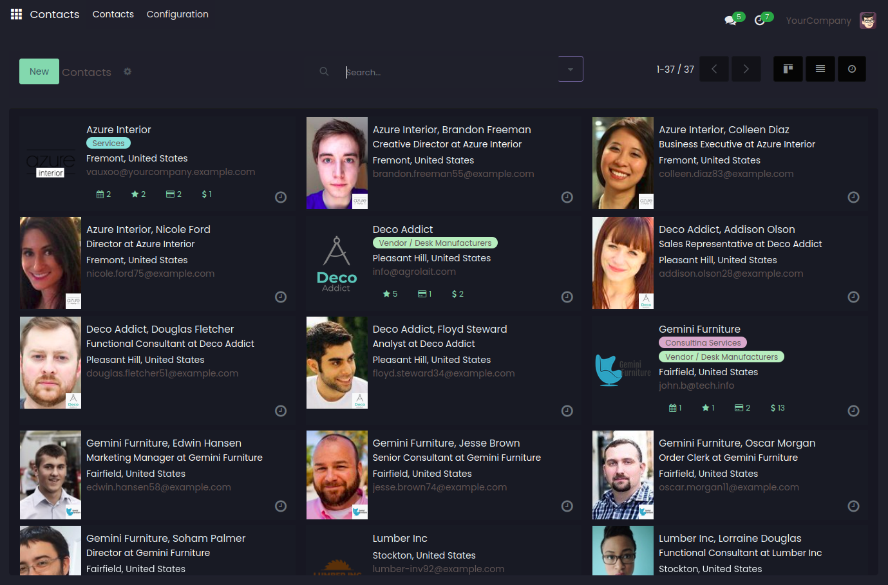Image resolution: width=888 pixels, height=585 pixels.
Task: Open Nicole Ford's photo thumbnail
Action: click(51, 263)
